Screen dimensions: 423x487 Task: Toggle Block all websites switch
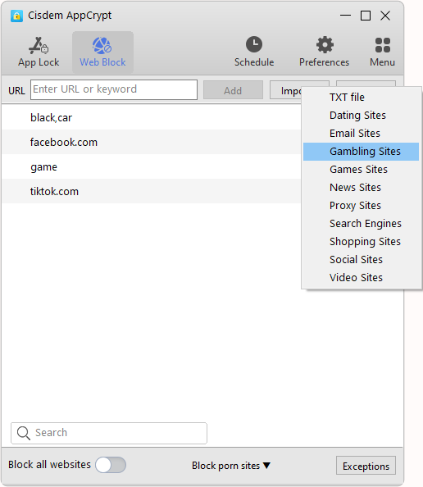click(x=111, y=465)
